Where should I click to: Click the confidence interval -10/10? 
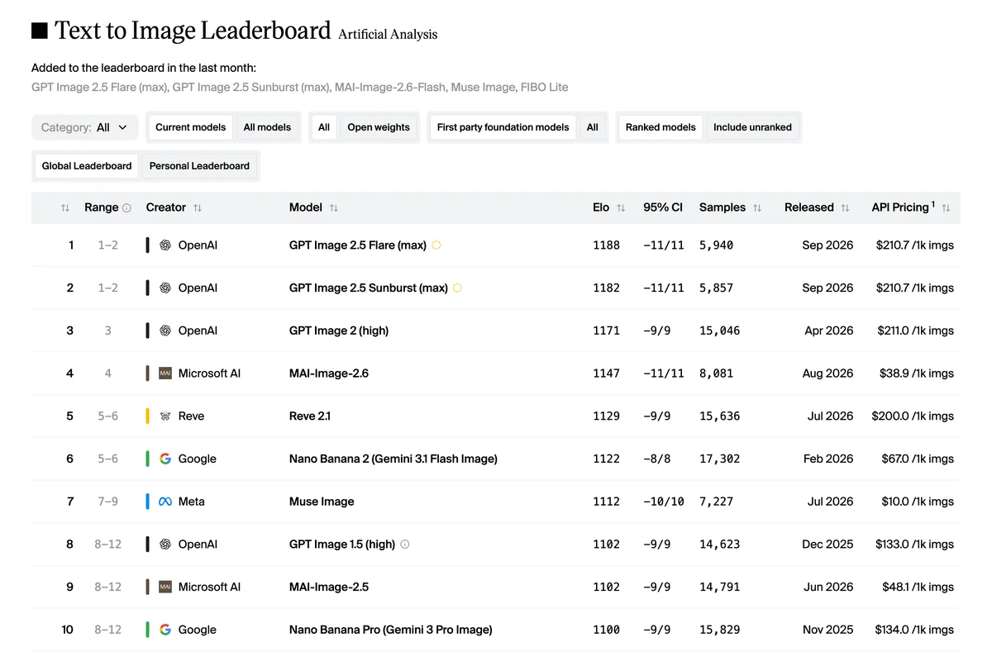coord(664,502)
